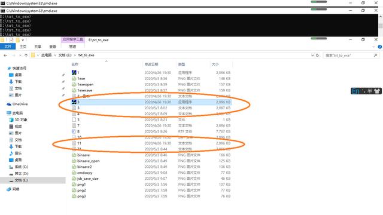Expand the address bar history dropdown
The height and width of the screenshot is (215, 383).
click(312, 56)
